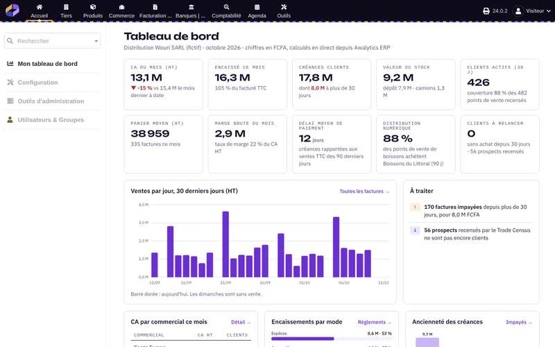Screen dimensions: 555x347
Task: Click the 9,2 M Valeur du stock value
Action: 398,78
